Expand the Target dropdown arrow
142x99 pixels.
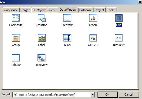tap(92, 94)
